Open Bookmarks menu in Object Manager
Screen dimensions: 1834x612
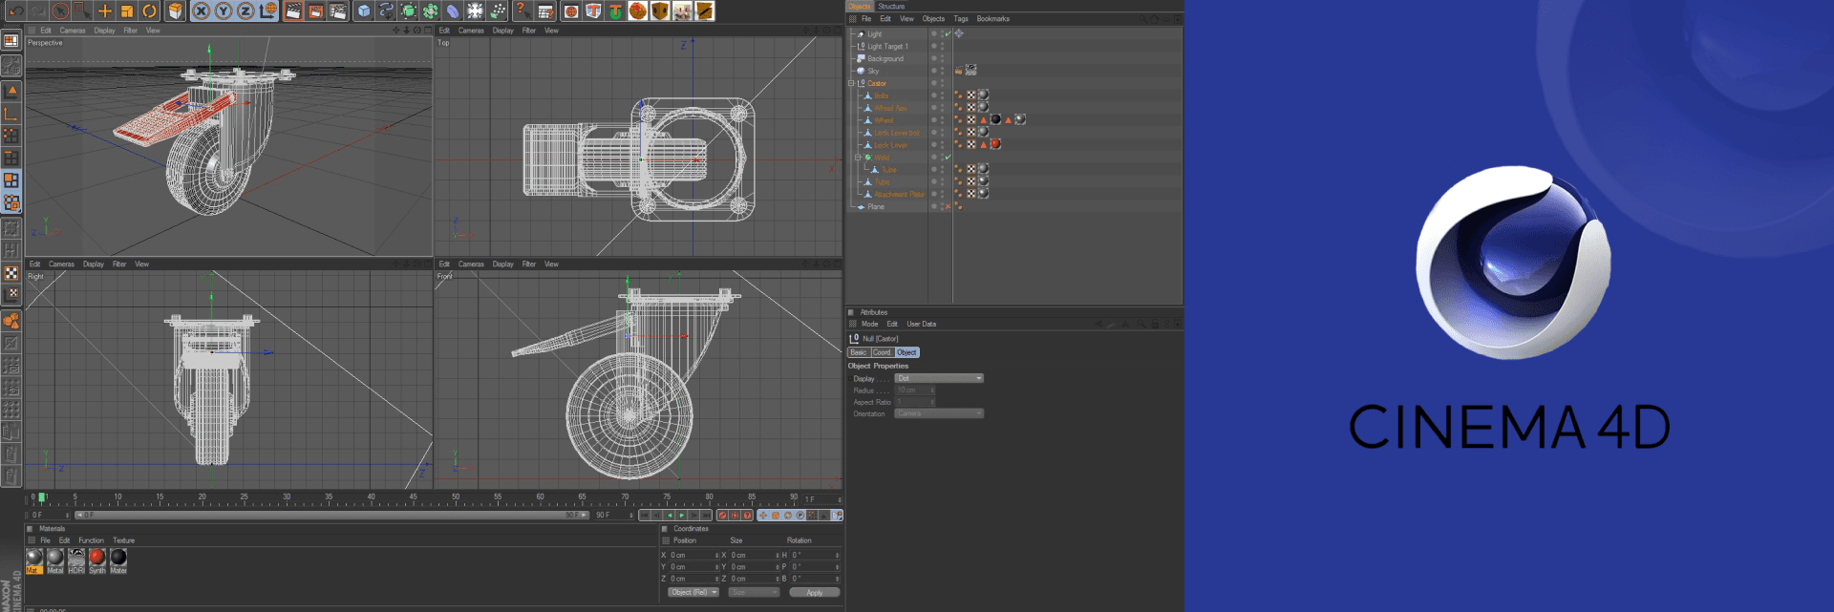993,19
